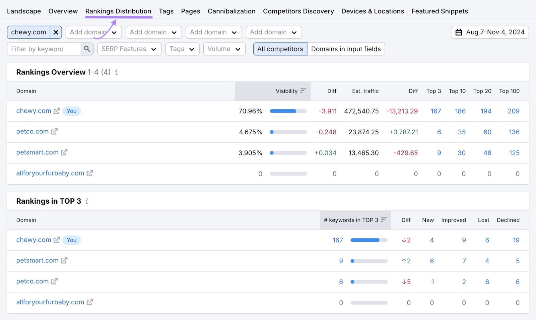Screen dimensions: 536x320
Task: Click petsmart.com Top 10 value 30
Action: point(462,153)
